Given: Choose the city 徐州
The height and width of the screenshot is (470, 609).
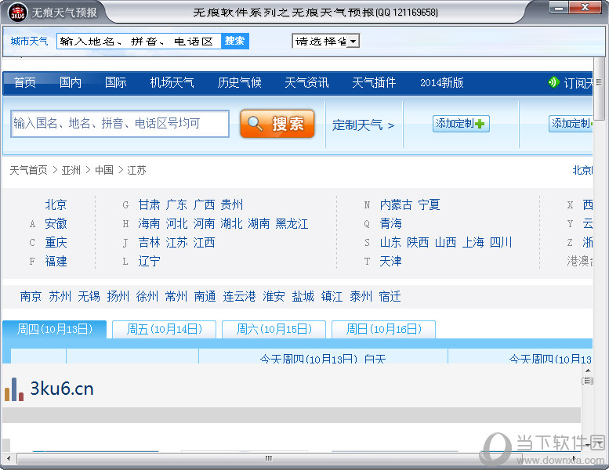Looking at the screenshot, I should click(147, 297).
